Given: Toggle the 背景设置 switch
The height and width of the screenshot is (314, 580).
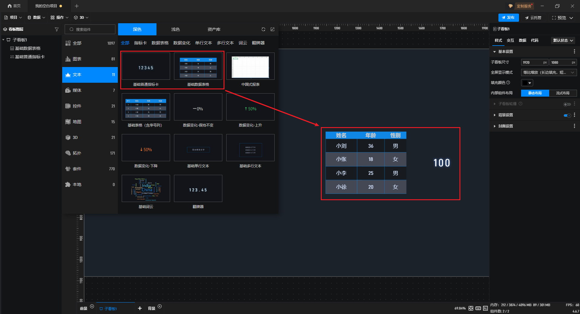Looking at the screenshot, I should (x=567, y=115).
